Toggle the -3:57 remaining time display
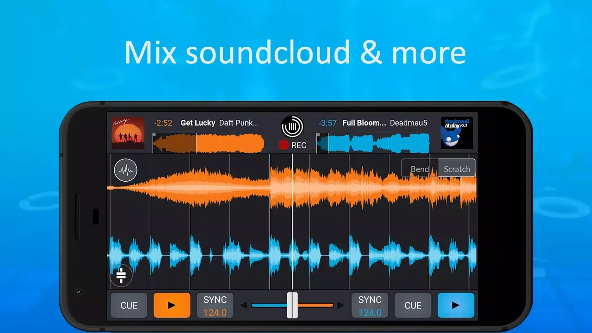This screenshot has height=333, width=592. (x=328, y=123)
